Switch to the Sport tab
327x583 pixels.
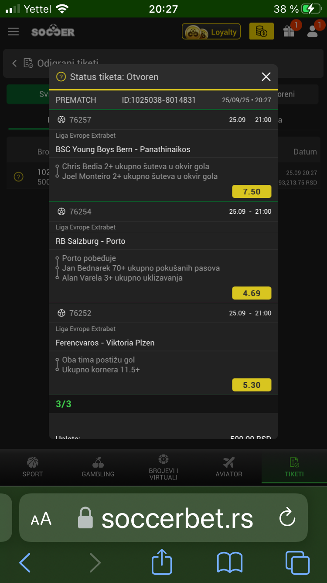33,467
